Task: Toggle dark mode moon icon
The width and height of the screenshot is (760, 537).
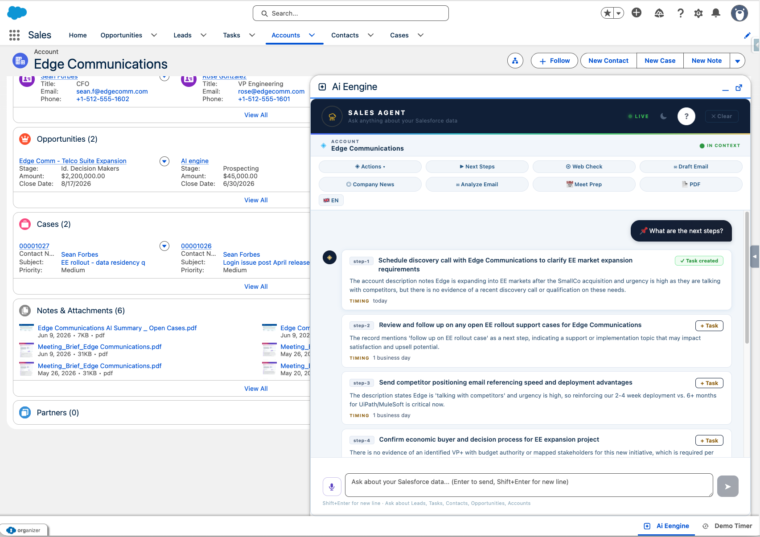Action: pos(664,116)
